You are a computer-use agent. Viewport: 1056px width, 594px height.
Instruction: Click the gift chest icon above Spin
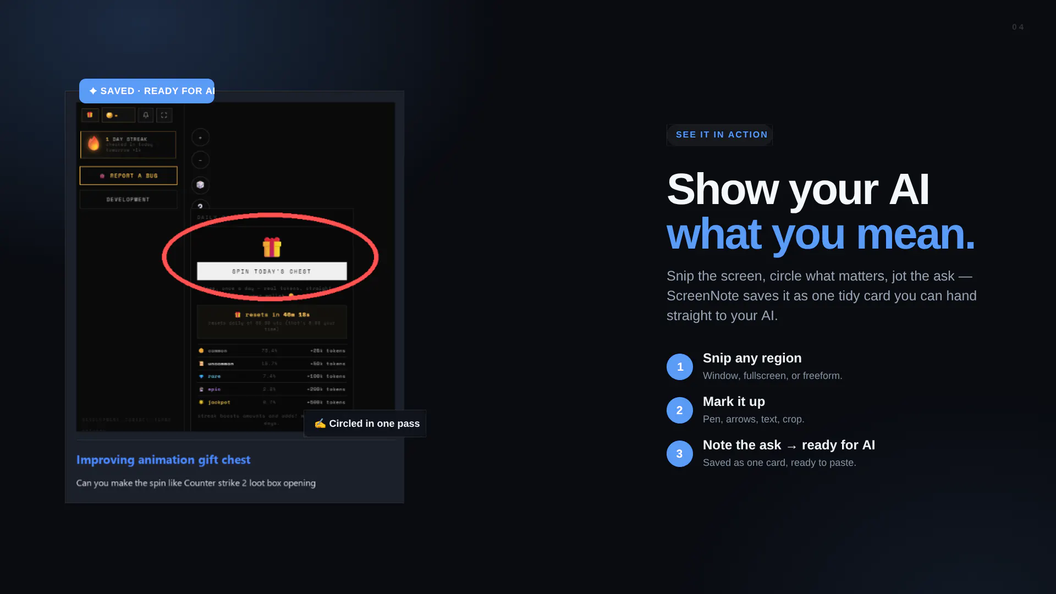pyautogui.click(x=272, y=247)
